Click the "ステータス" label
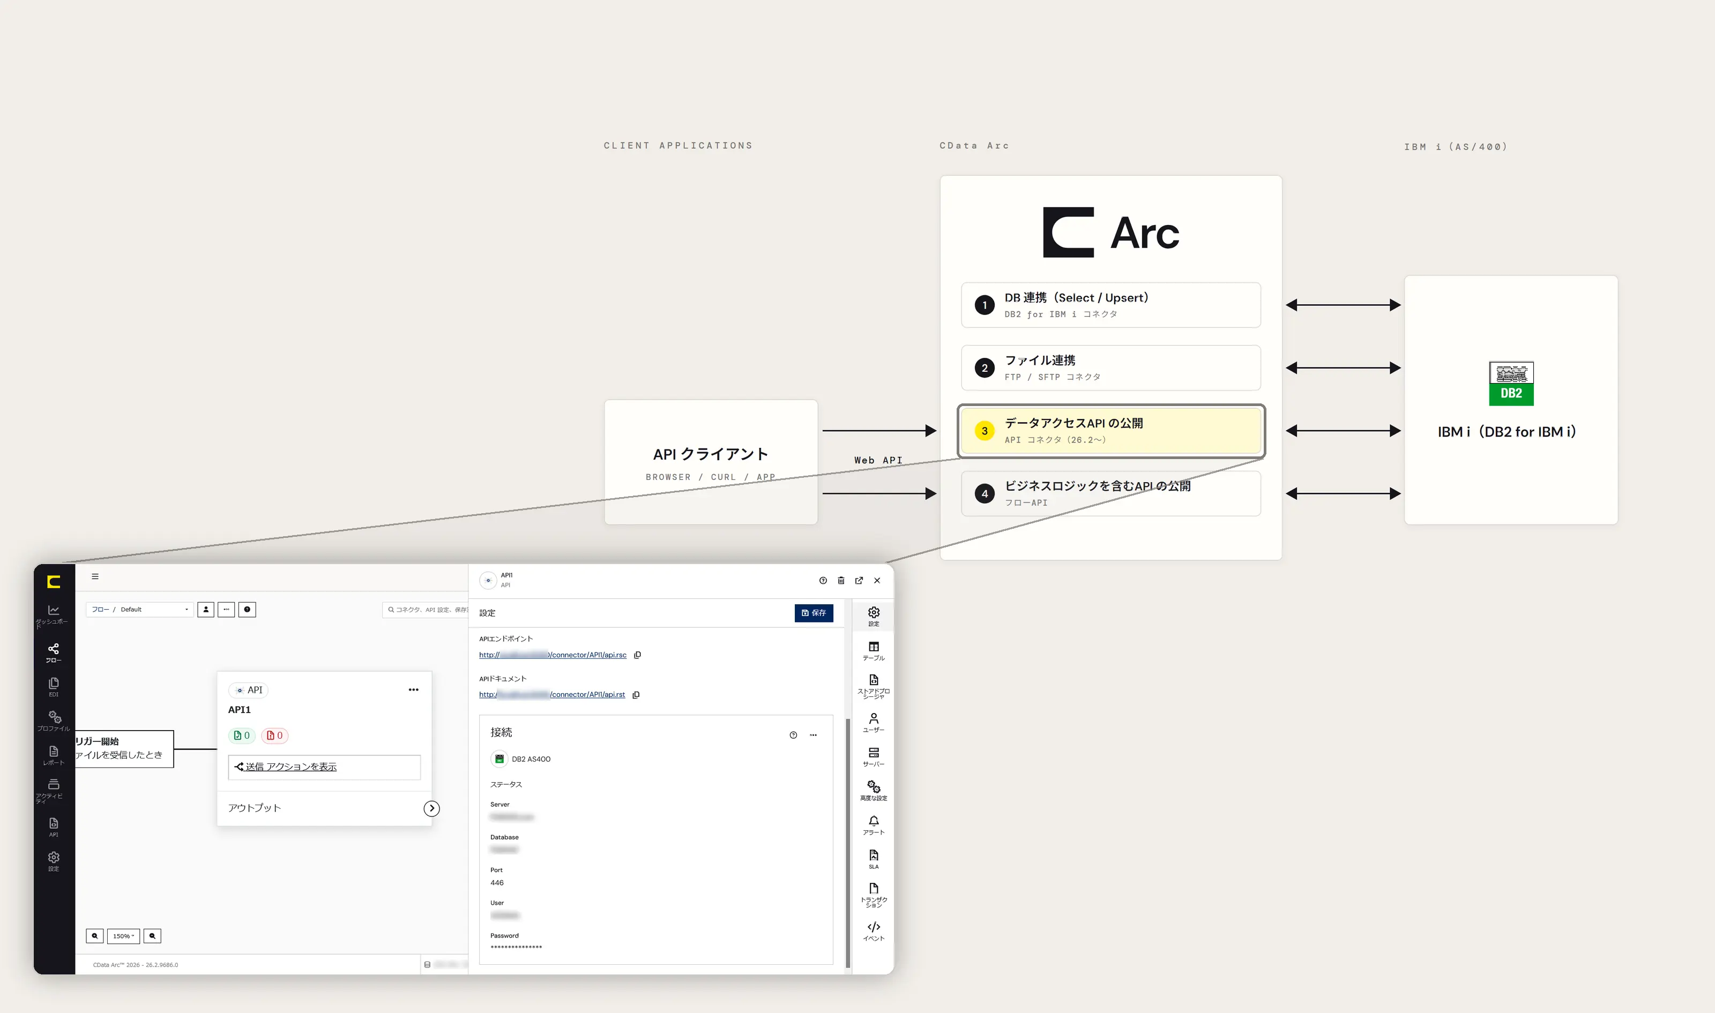The image size is (1715, 1013). point(506,784)
